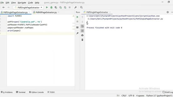
Task: Open the Edit menu
Action: (x=7, y=2)
